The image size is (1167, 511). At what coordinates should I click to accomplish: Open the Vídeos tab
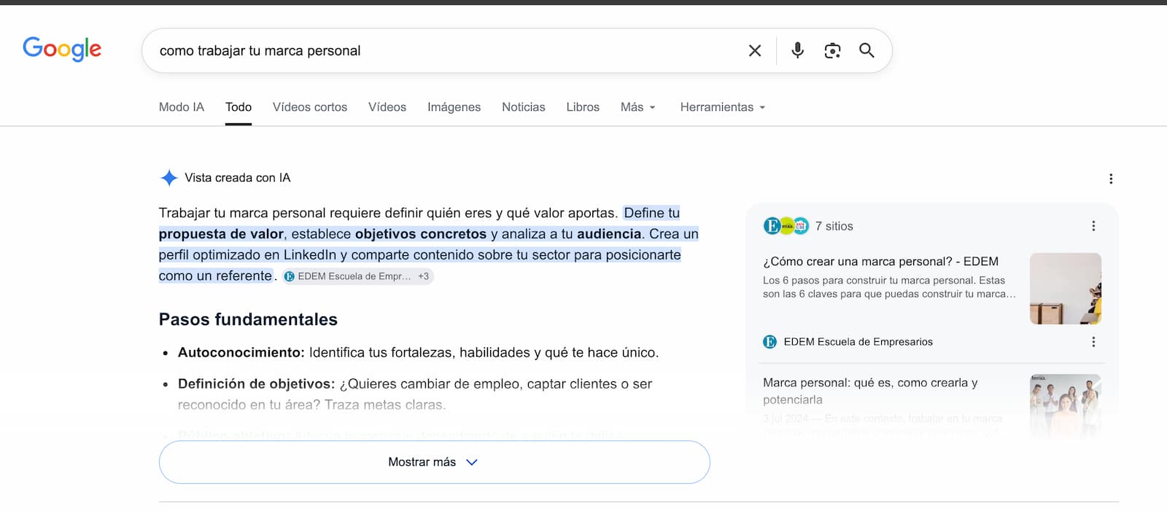click(387, 107)
